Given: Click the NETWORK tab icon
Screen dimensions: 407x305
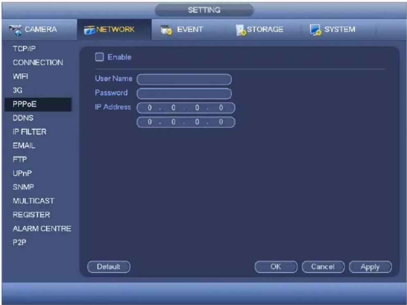Looking at the screenshot, I should tap(89, 30).
